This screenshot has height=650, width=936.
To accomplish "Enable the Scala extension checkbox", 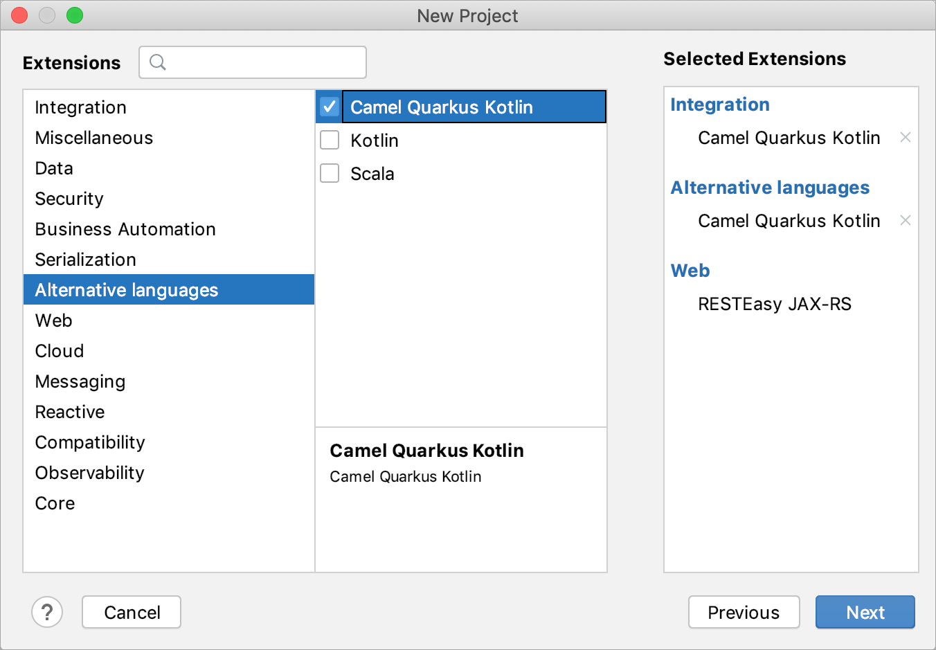I will coord(330,173).
